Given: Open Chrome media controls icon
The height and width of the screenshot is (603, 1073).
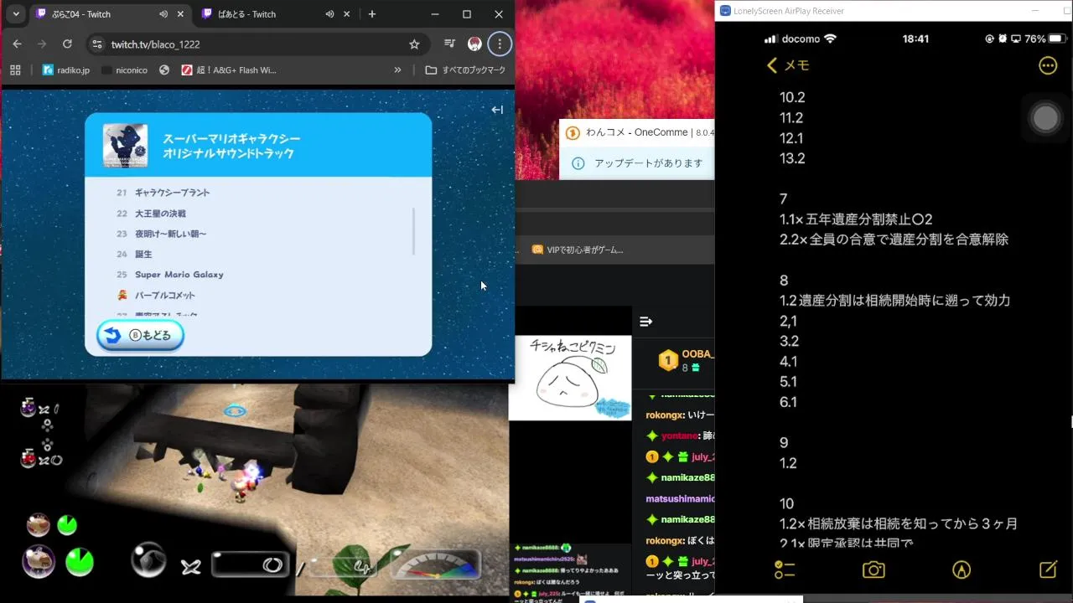Looking at the screenshot, I should [449, 44].
